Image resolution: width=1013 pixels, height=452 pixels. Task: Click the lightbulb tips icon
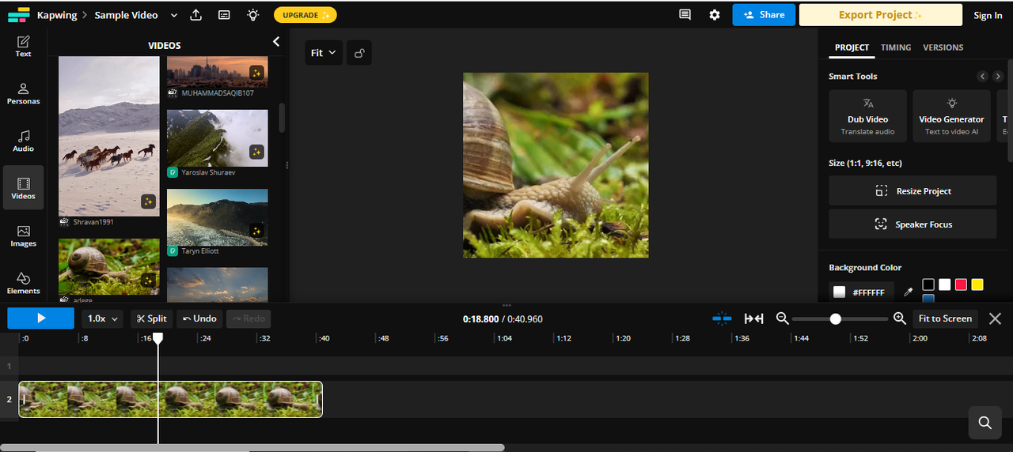[252, 15]
